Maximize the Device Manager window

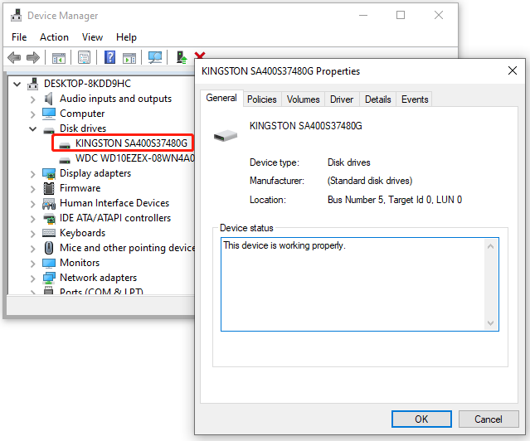(x=401, y=15)
